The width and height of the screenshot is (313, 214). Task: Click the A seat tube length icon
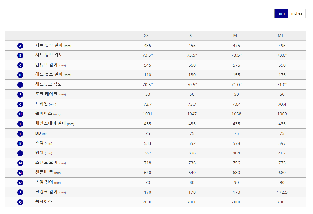pos(20,46)
